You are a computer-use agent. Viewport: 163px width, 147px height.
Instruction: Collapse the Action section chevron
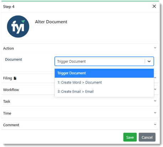tap(155, 48)
